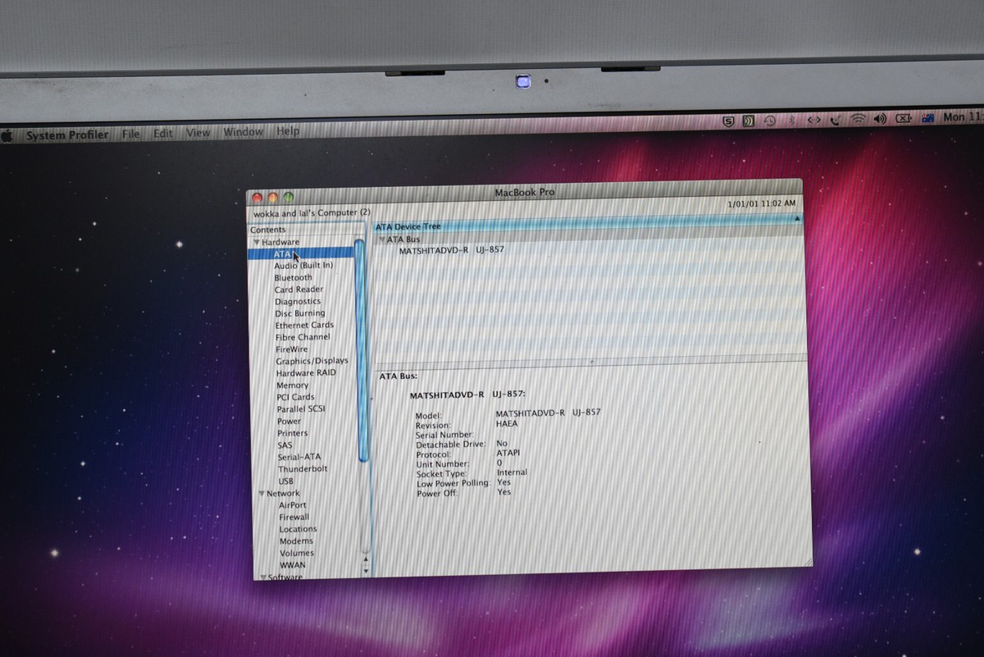Select Fibre Channel in sidebar
The height and width of the screenshot is (657, 984).
coord(303,337)
